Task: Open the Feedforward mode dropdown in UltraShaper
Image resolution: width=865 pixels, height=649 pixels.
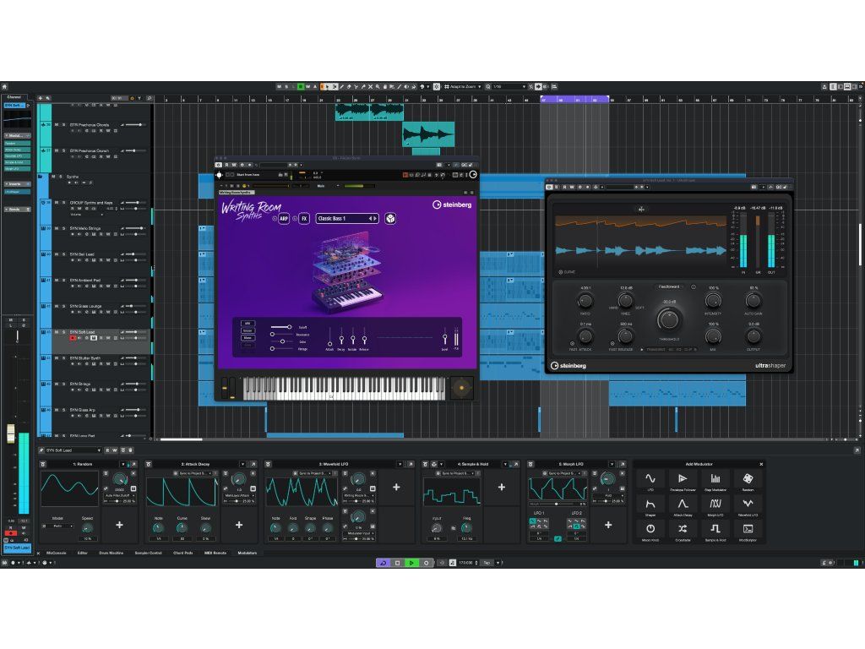Action: (x=668, y=286)
